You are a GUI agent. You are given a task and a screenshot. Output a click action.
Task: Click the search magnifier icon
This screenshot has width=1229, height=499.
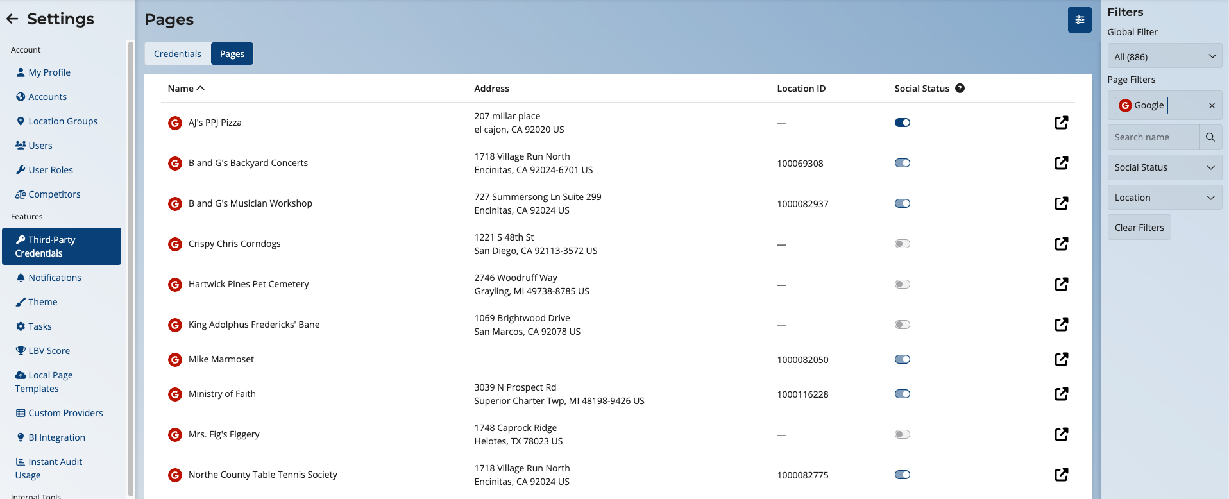click(x=1210, y=137)
